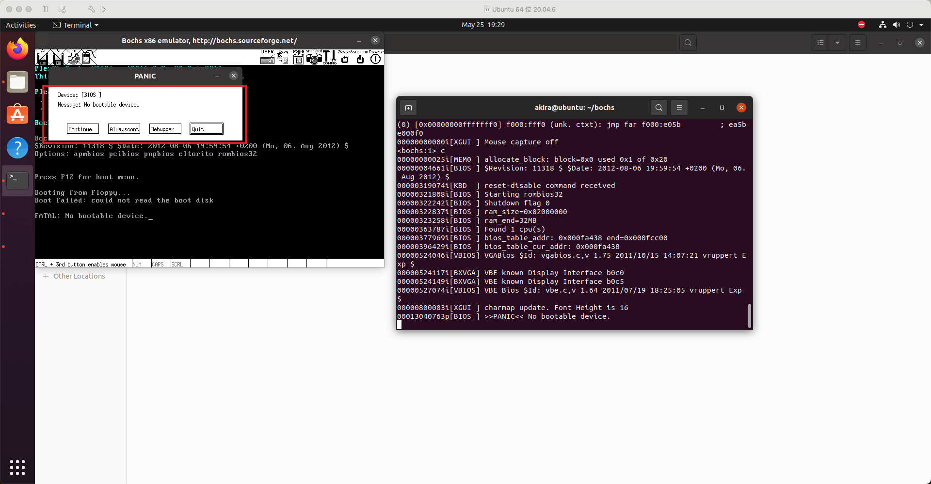931x484 pixels.
Task: Open Files from the dock
Action: click(17, 82)
